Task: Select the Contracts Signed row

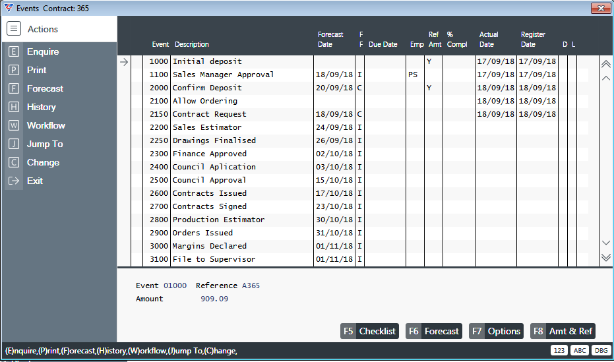Action: 359,206
